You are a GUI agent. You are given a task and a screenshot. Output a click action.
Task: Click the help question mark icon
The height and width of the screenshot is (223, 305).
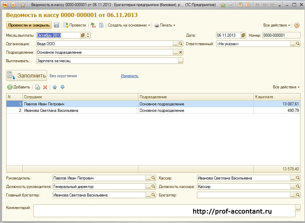tap(296, 25)
